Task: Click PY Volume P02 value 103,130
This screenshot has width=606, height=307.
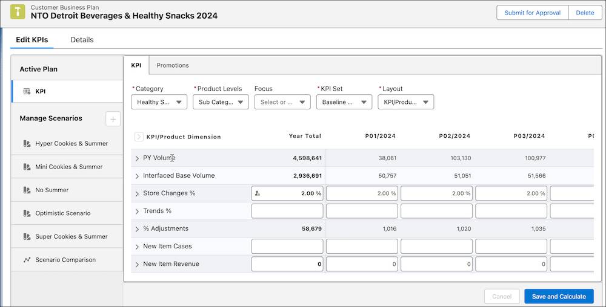Action: coord(461,158)
